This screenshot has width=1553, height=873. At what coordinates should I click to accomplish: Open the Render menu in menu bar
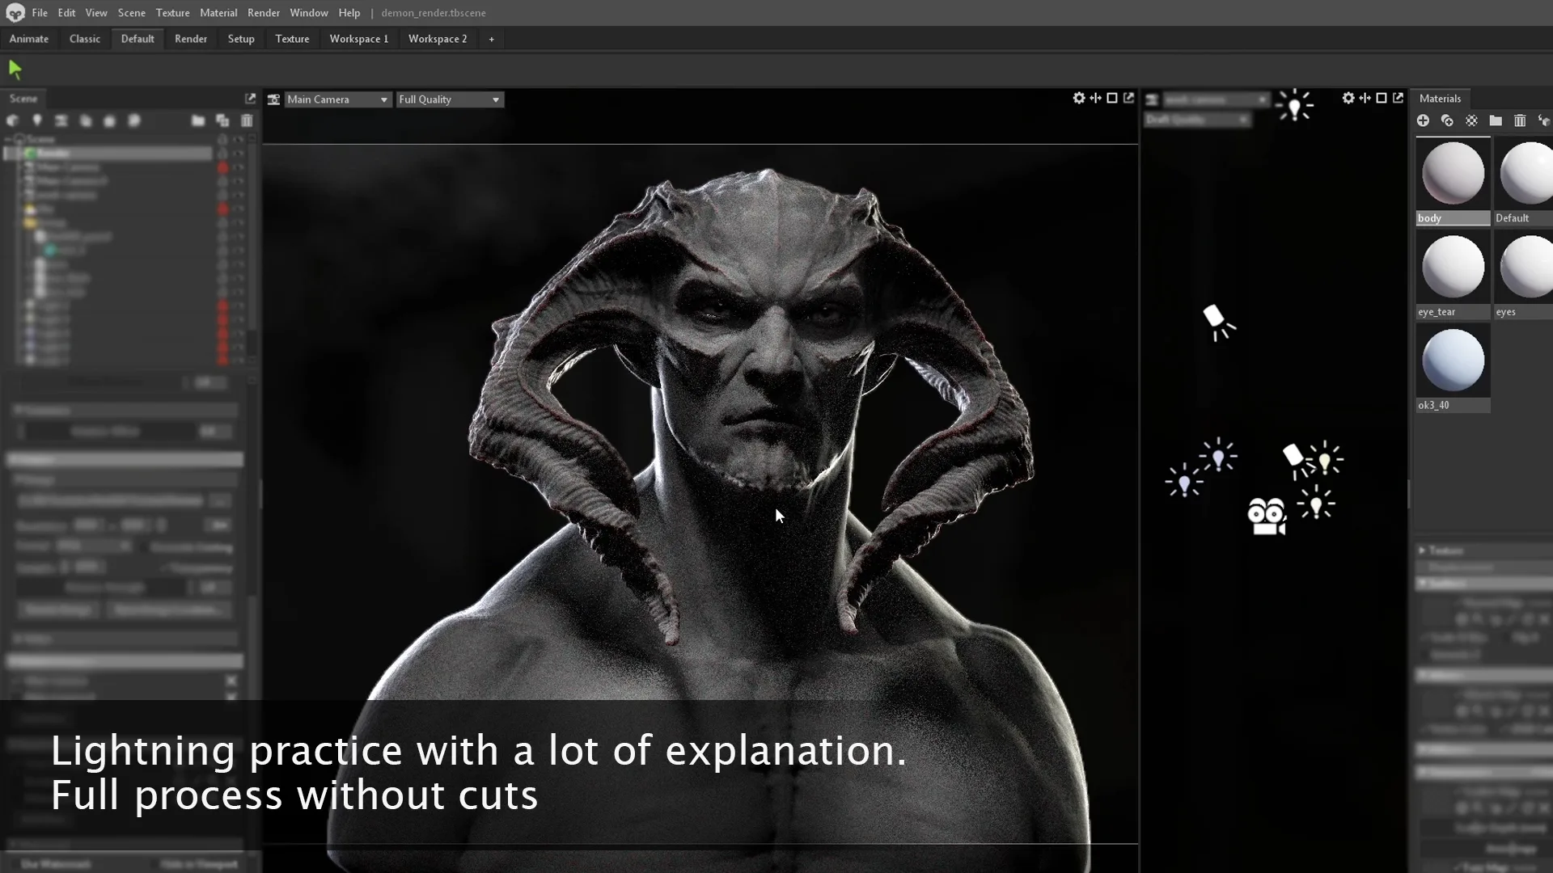tap(264, 12)
